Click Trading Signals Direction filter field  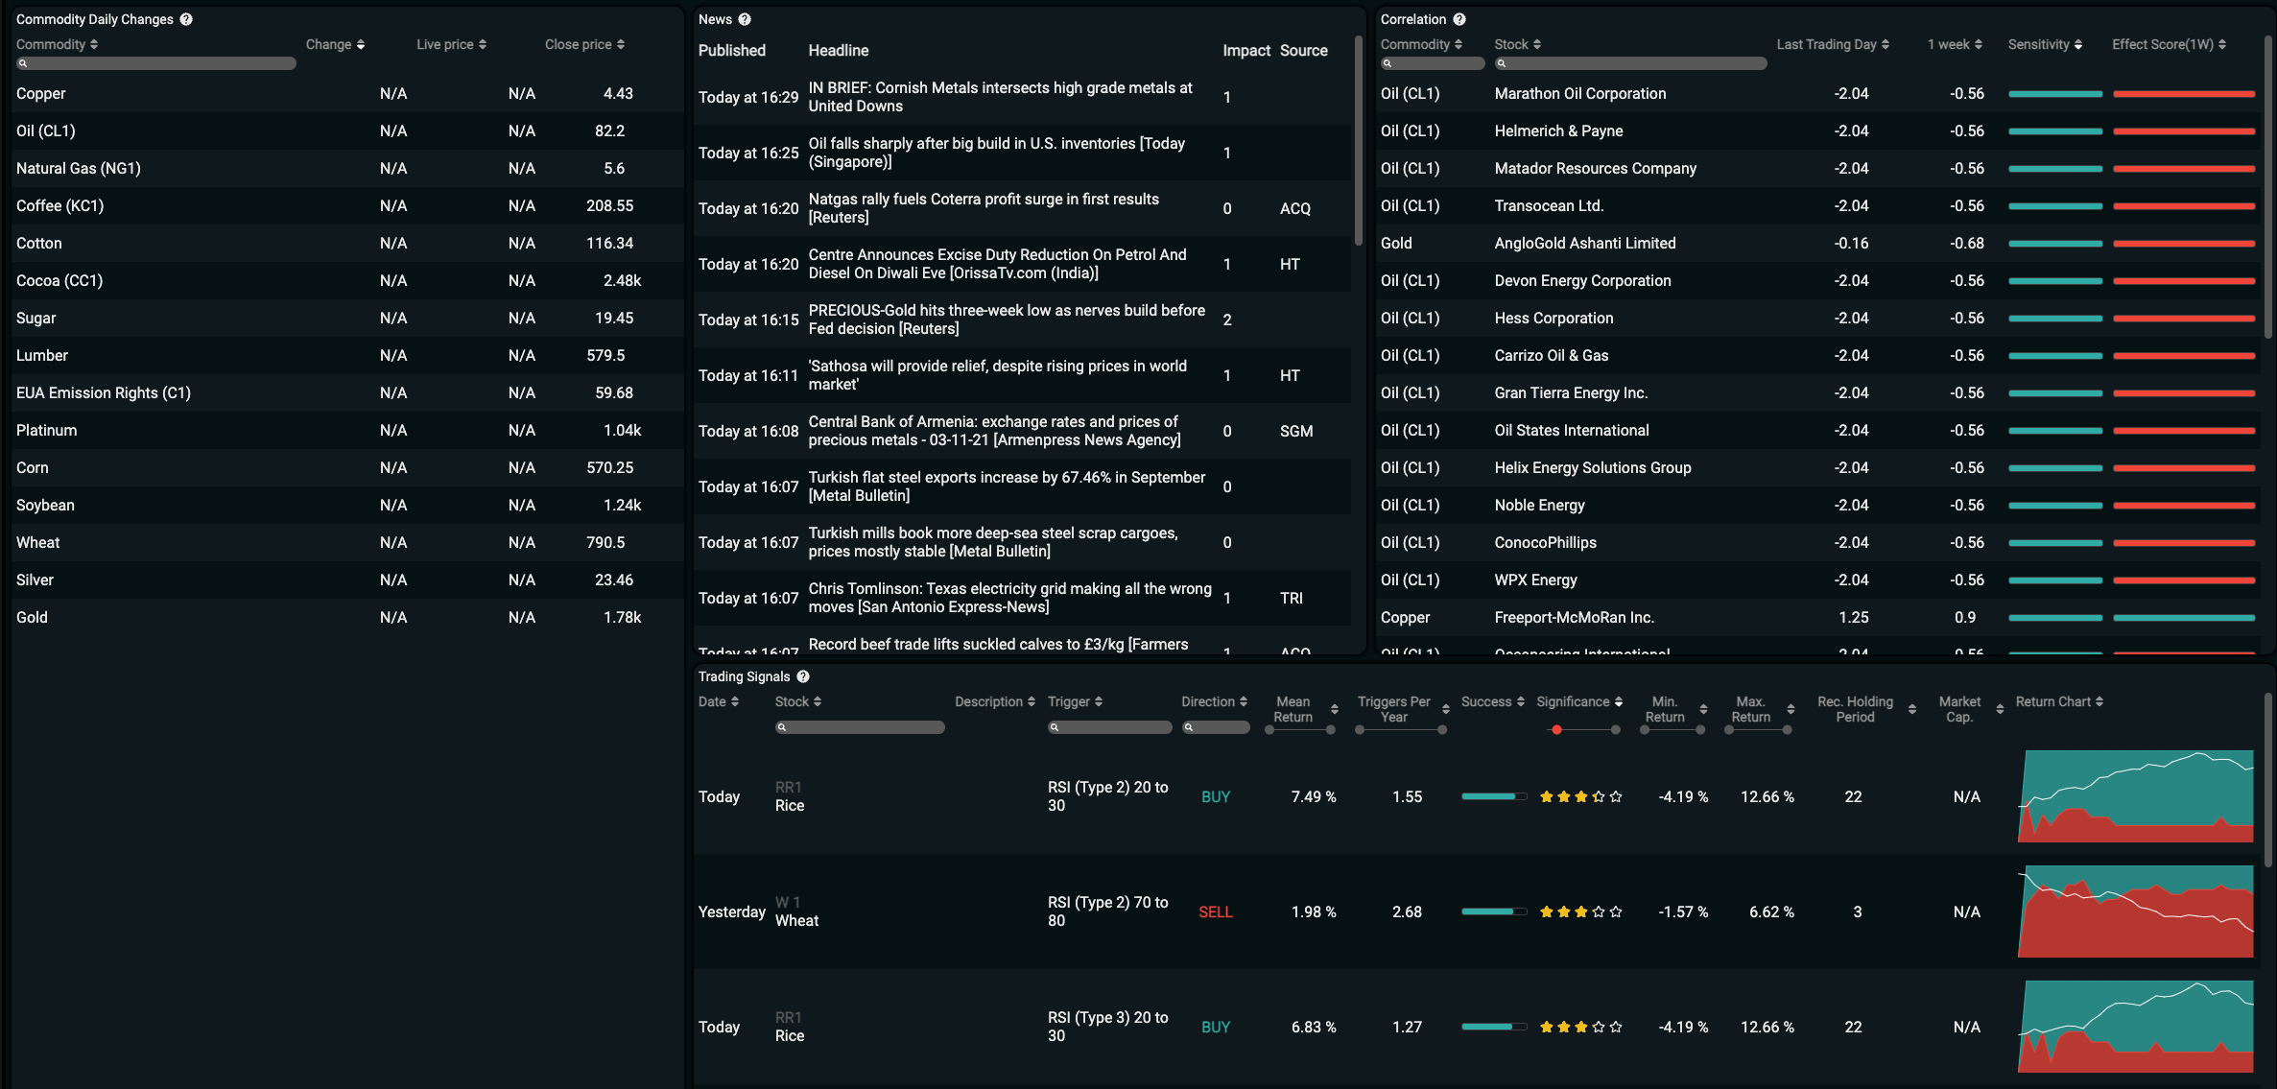click(1216, 727)
